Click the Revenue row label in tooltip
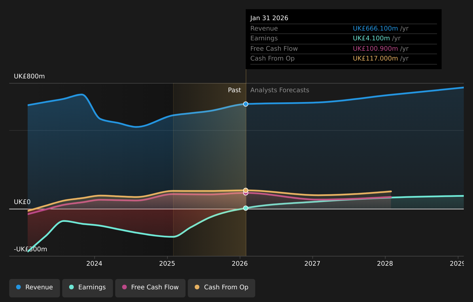 coord(264,29)
